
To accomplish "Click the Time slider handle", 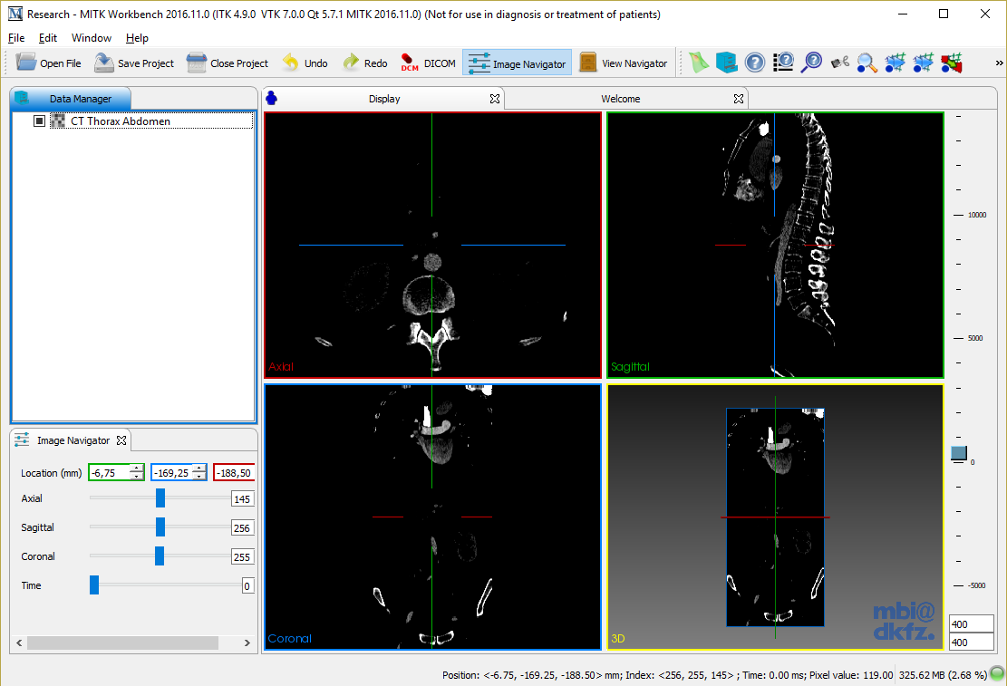I will click(94, 585).
